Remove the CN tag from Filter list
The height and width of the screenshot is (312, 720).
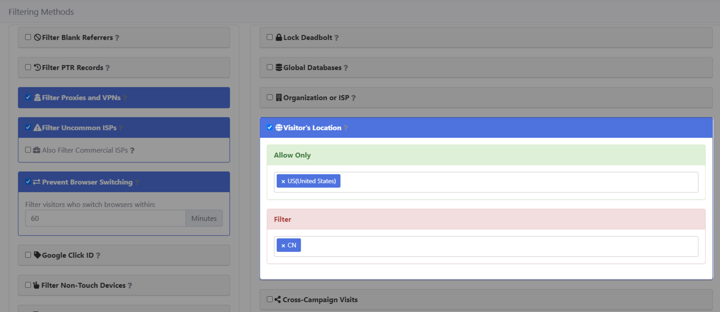click(x=283, y=245)
